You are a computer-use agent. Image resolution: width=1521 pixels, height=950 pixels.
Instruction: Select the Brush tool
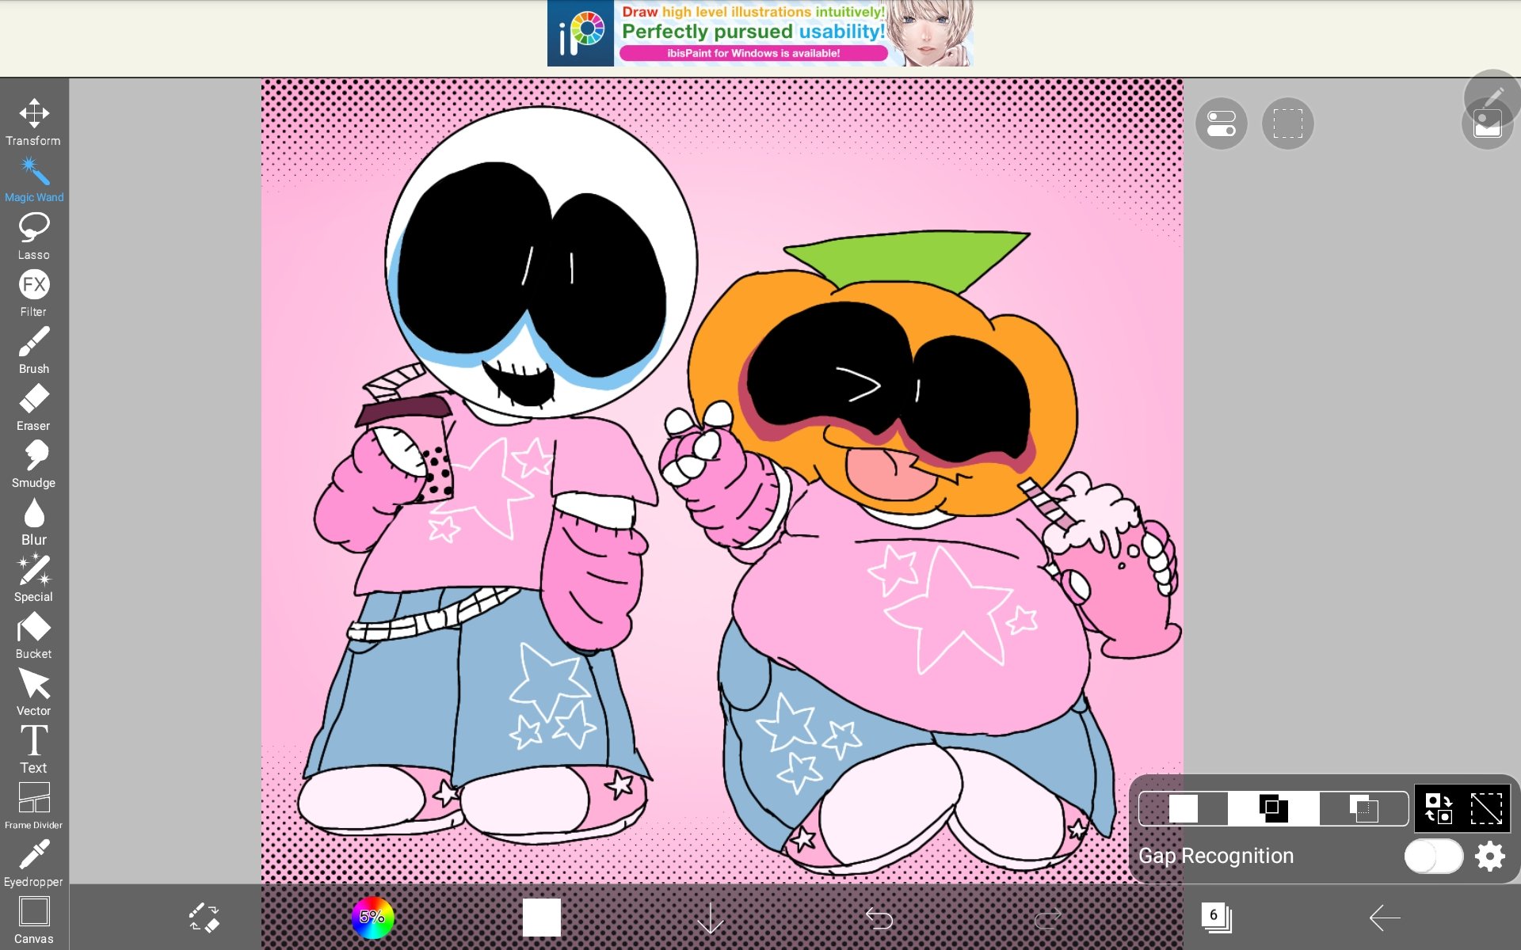33,350
